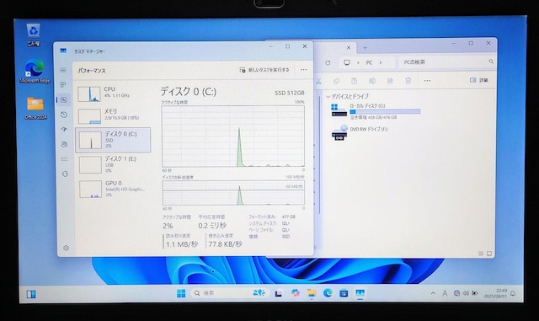Viewport: 539px width, 321px height.
Task: Select ローカル ディスク (C:) drive
Action: point(376,111)
